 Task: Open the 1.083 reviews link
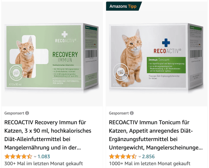coord(44,156)
